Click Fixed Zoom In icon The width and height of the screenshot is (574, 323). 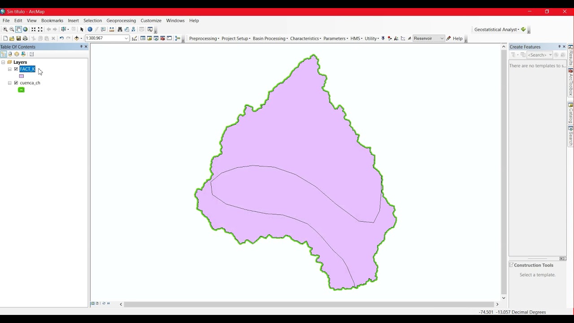point(34,29)
